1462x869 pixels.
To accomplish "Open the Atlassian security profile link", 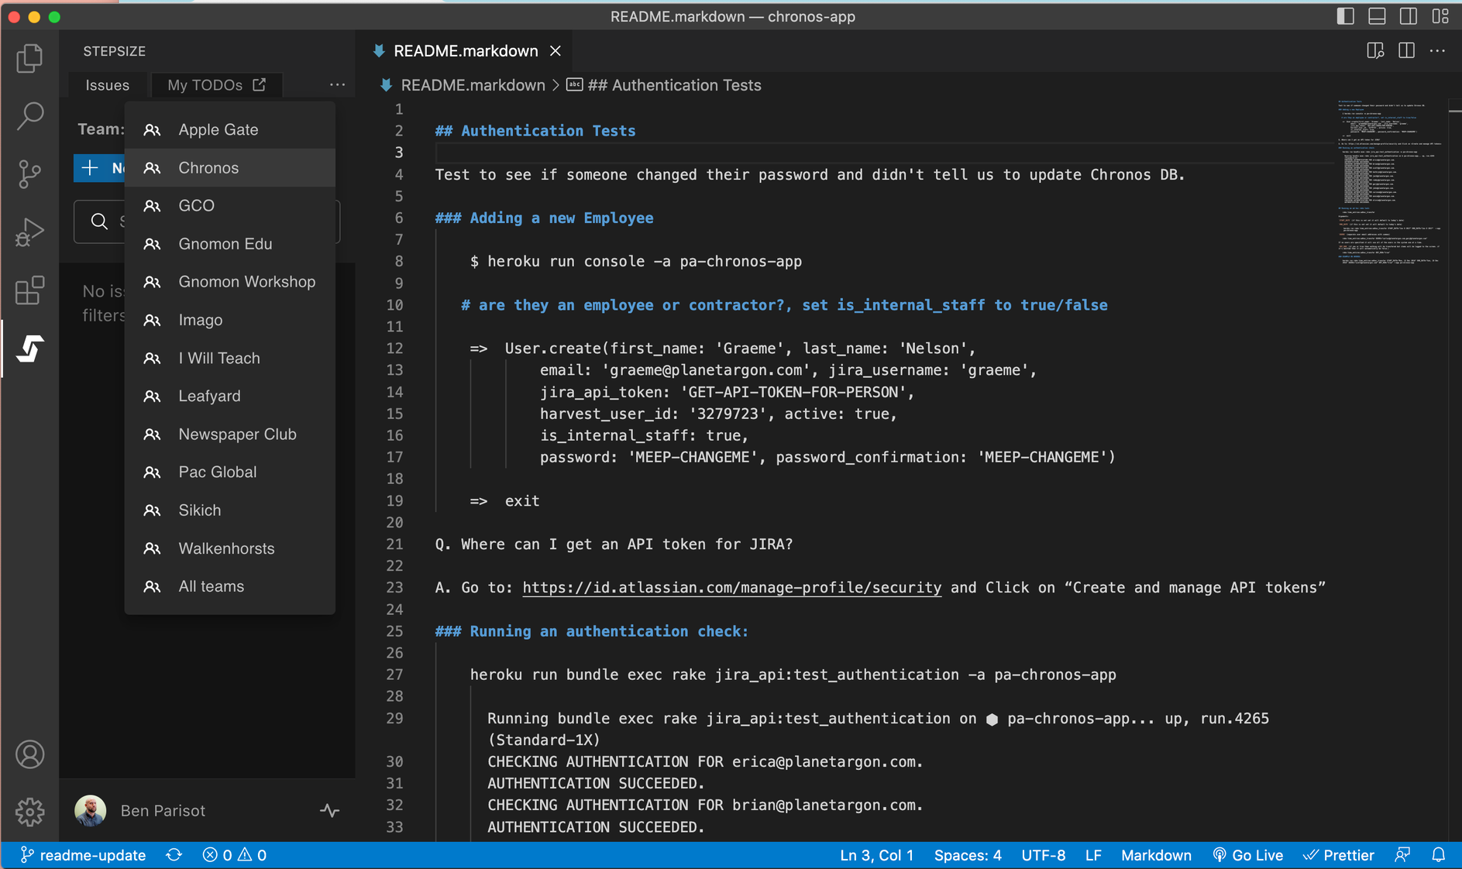I will (732, 588).
